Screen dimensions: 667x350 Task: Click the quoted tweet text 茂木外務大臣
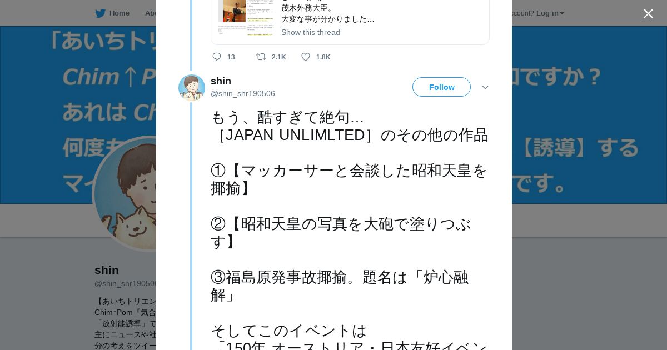(307, 8)
